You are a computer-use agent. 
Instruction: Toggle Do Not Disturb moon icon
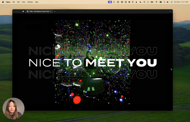click(140, 2)
